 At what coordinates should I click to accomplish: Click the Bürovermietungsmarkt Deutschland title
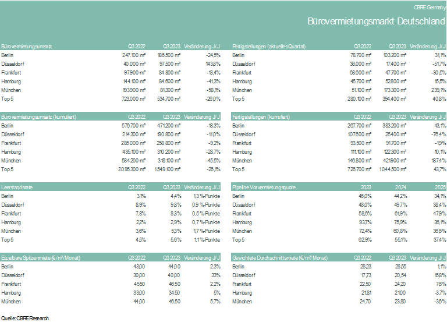[x=376, y=21]
